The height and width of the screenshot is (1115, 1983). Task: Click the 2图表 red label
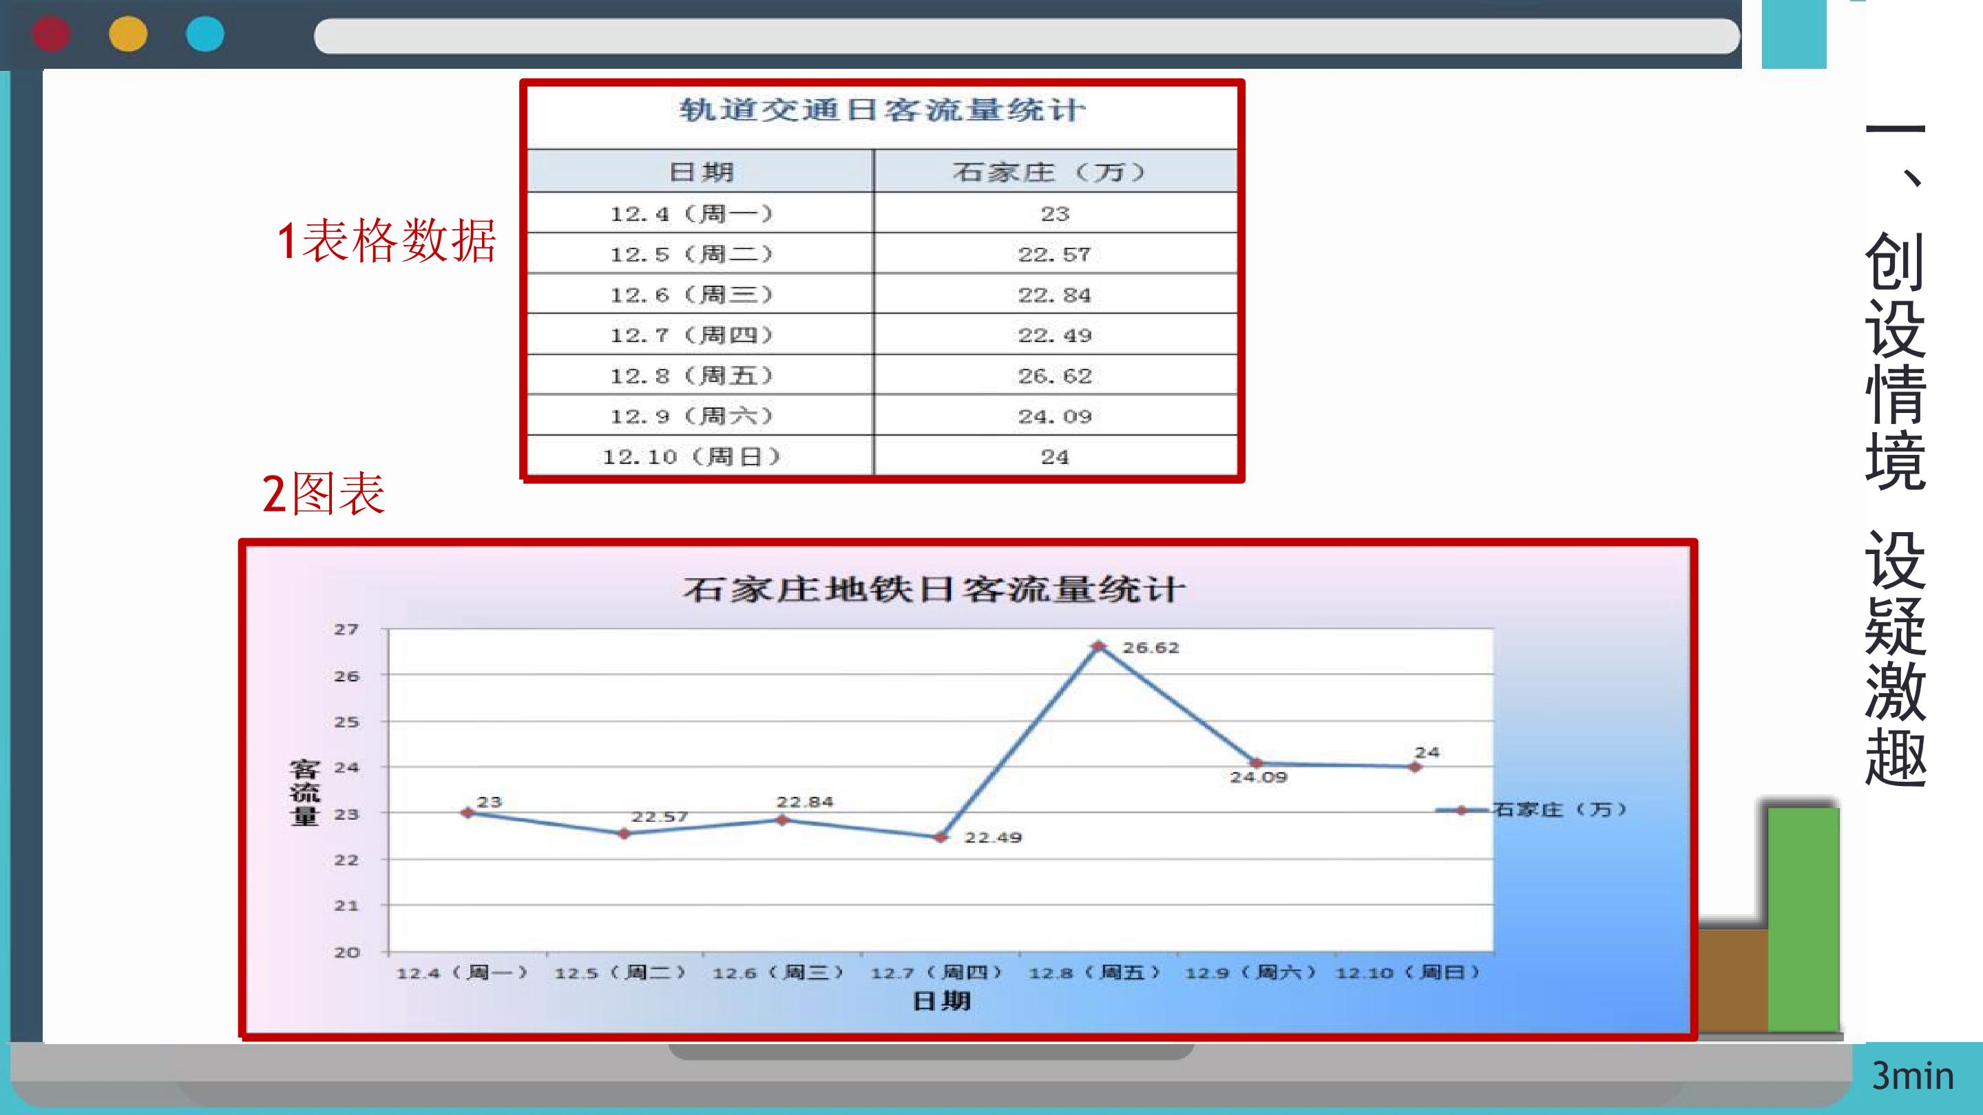click(324, 494)
